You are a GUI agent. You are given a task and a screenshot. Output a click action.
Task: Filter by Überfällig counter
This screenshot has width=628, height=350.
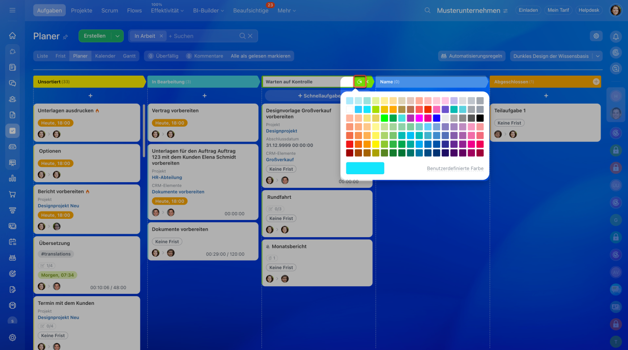click(x=163, y=56)
